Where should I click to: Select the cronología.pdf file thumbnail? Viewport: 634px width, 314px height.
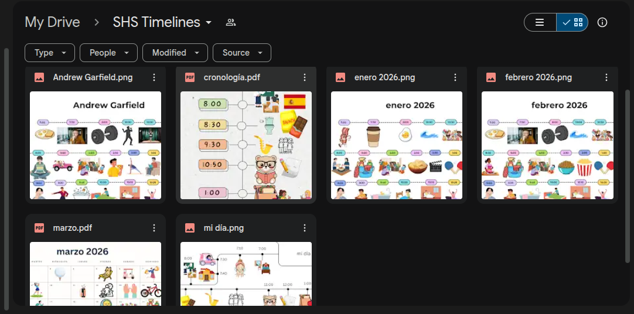click(246, 145)
